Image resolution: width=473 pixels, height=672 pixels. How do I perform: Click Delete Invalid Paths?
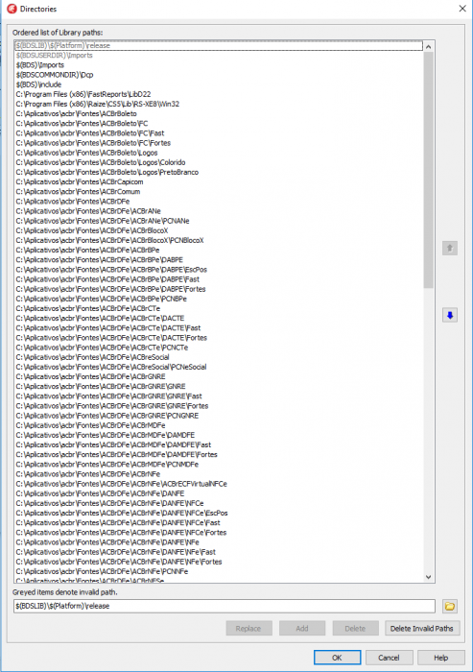point(421,628)
